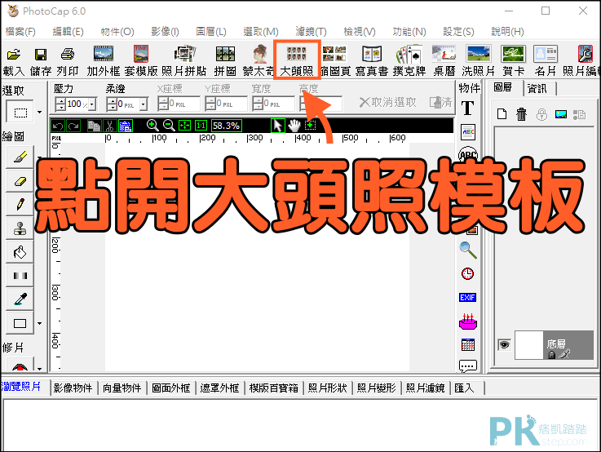601x452 pixels.
Task: Toggle visibility eye of 底層 layer
Action: (x=504, y=344)
